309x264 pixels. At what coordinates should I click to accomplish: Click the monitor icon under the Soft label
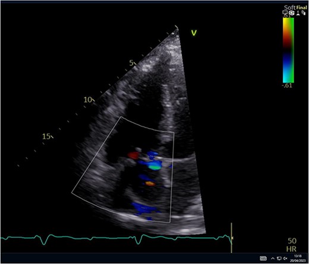point(285,13)
